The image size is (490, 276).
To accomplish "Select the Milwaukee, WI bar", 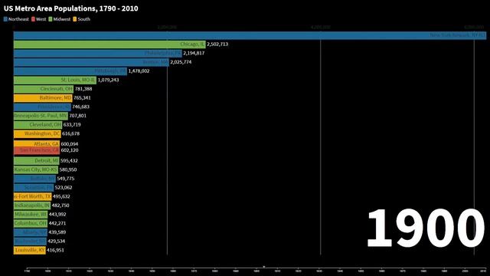I will pos(31,215).
